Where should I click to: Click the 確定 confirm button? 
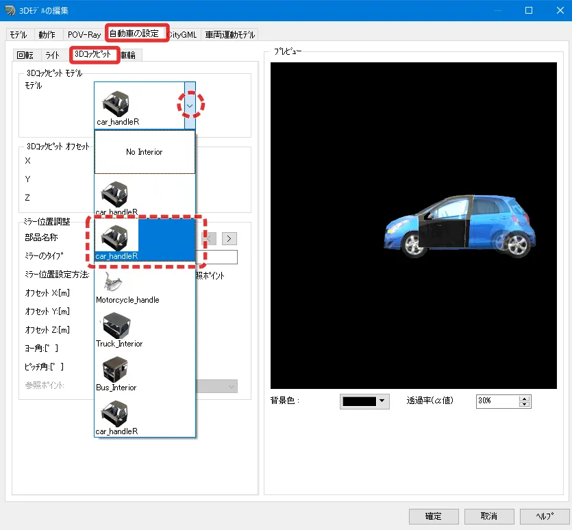tap(434, 516)
